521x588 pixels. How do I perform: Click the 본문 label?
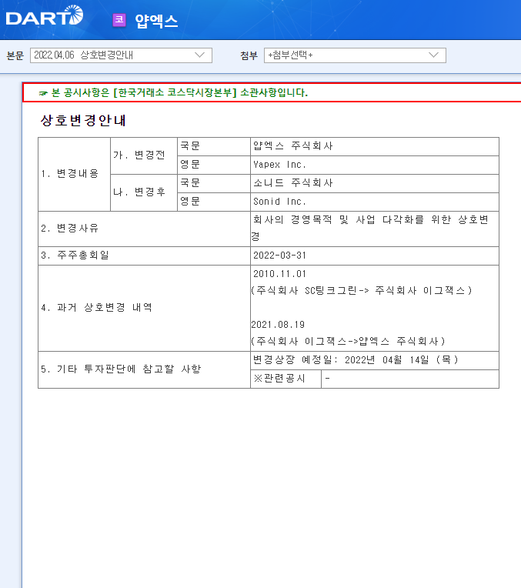click(x=15, y=55)
